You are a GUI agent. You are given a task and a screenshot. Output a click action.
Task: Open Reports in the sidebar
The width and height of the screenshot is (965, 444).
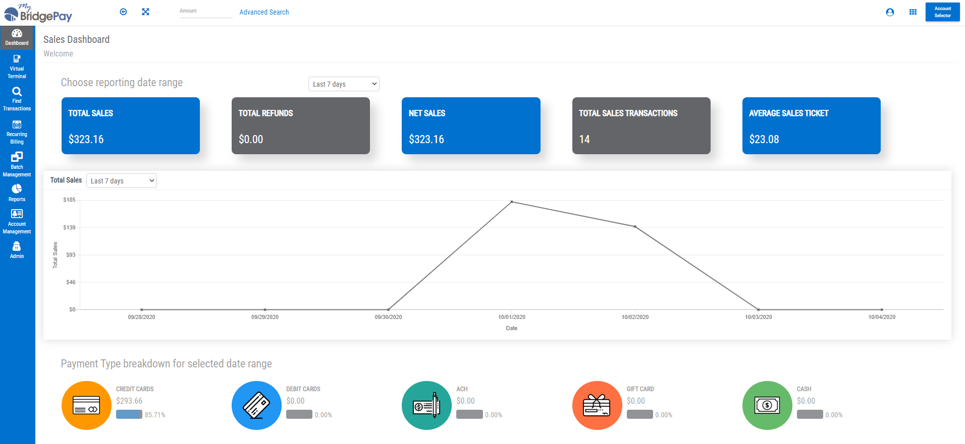[x=17, y=193]
